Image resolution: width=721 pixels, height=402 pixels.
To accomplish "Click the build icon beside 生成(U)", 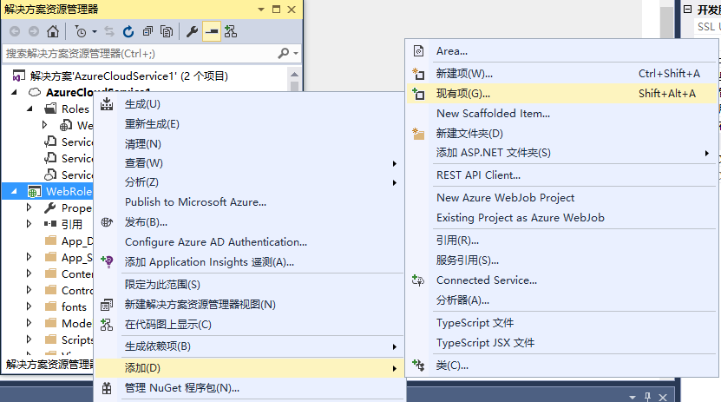I will 107,104.
